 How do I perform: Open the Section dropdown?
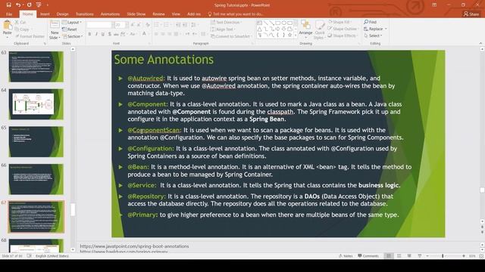pos(73,36)
